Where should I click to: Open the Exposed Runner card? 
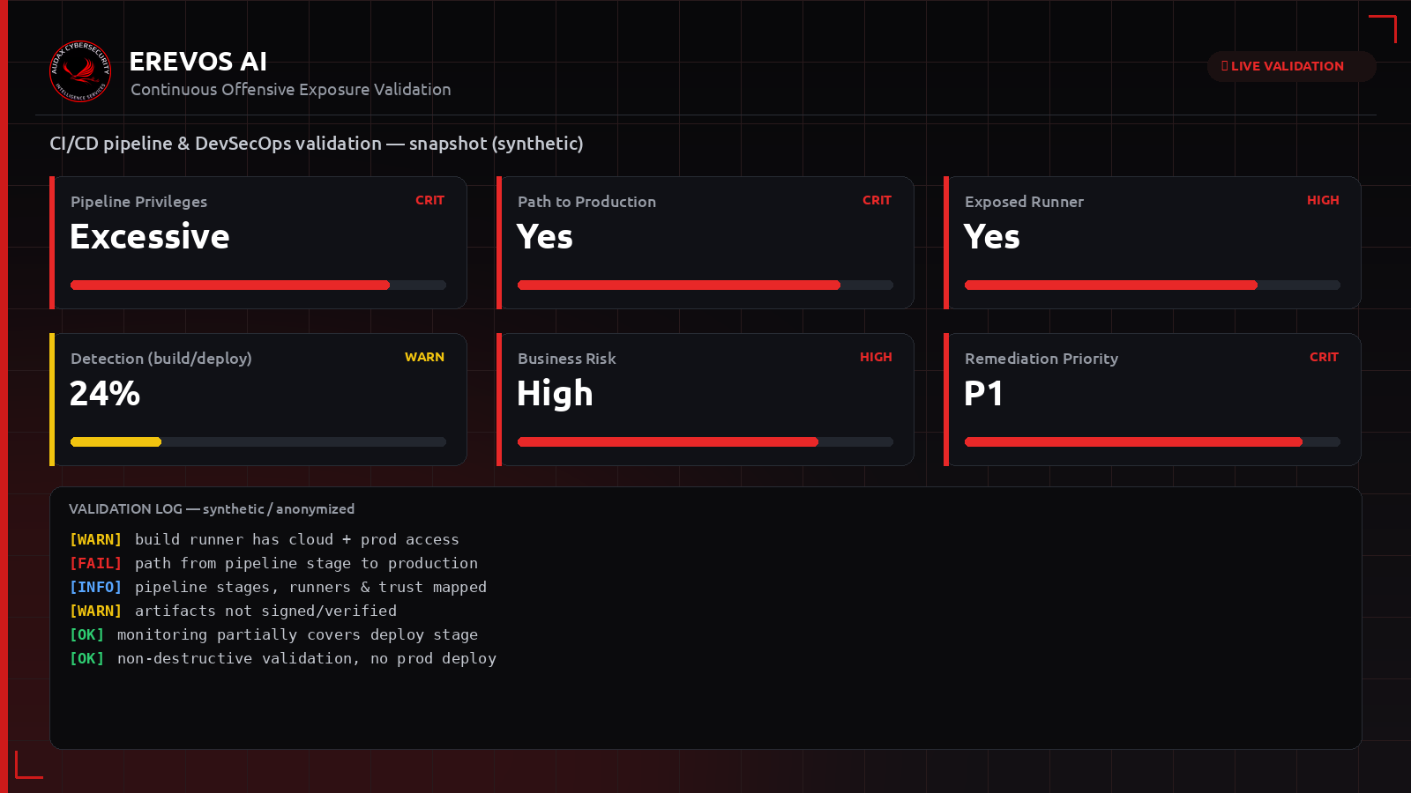tap(1153, 243)
